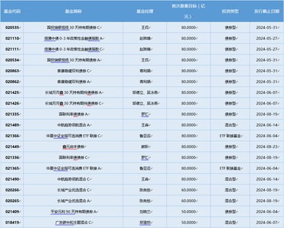This screenshot has height=228, width=284.
Task: Click the 2024-06-07 date in row 018419
Action: coord(267,222)
